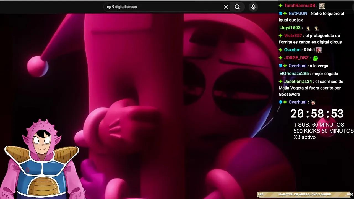Click the '500 KICKS 60 MINUTOS' text
This screenshot has width=354, height=199.
coord(324,131)
